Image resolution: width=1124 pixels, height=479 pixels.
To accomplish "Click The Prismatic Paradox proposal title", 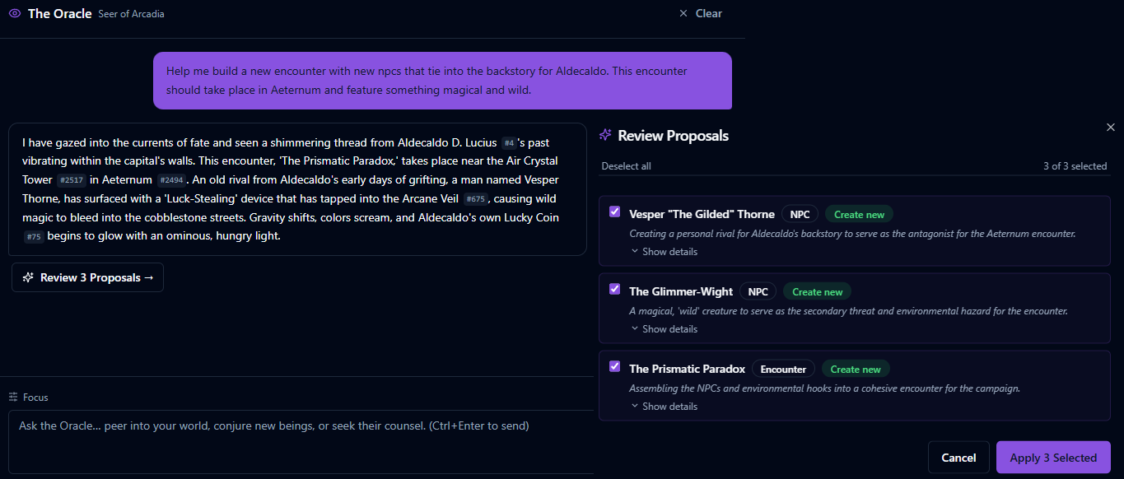I will [687, 369].
